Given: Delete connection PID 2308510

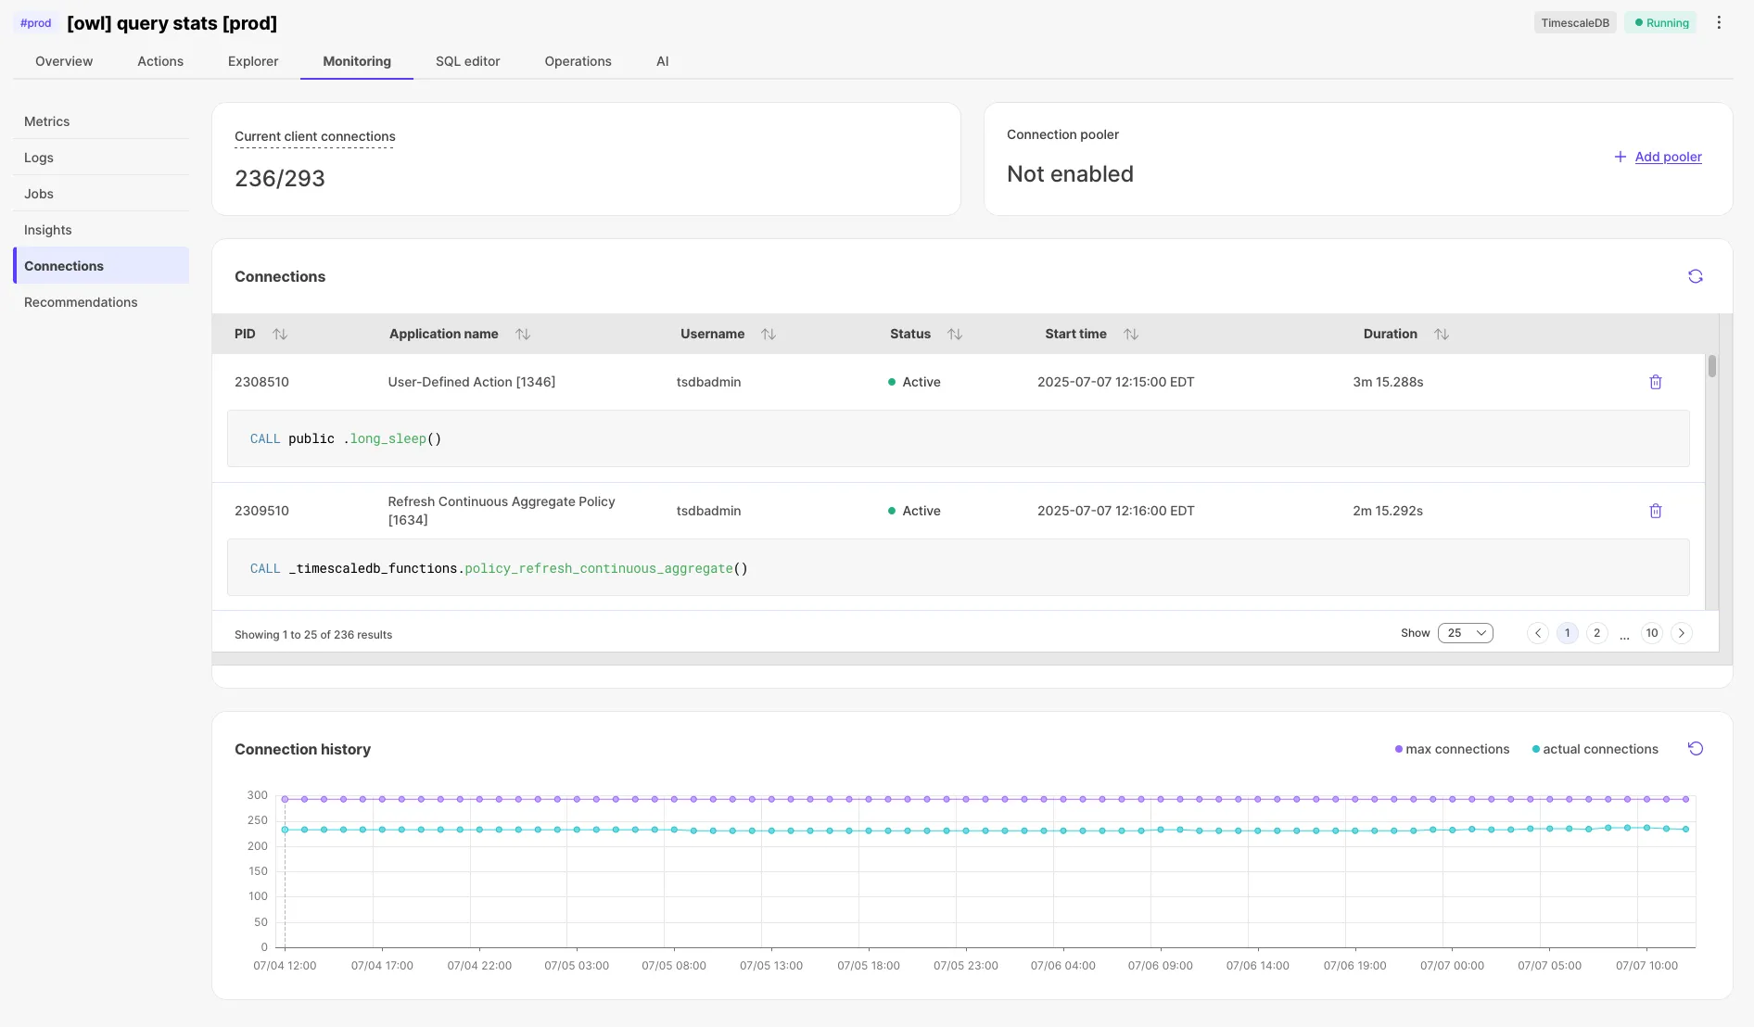Looking at the screenshot, I should 1655,382.
